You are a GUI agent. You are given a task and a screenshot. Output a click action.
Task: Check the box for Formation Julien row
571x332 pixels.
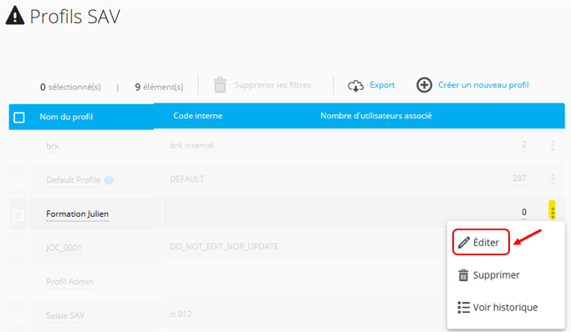(x=18, y=215)
